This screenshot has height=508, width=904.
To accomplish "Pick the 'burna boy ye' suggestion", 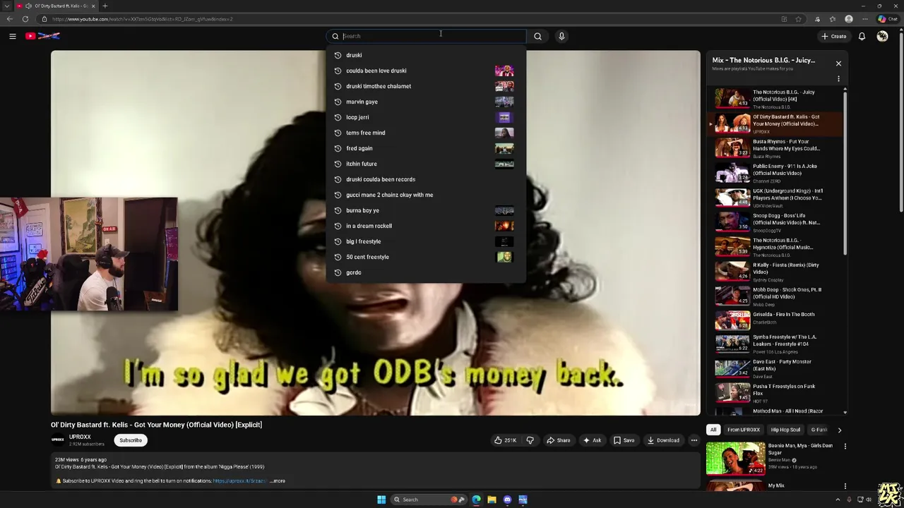I will pos(426,210).
